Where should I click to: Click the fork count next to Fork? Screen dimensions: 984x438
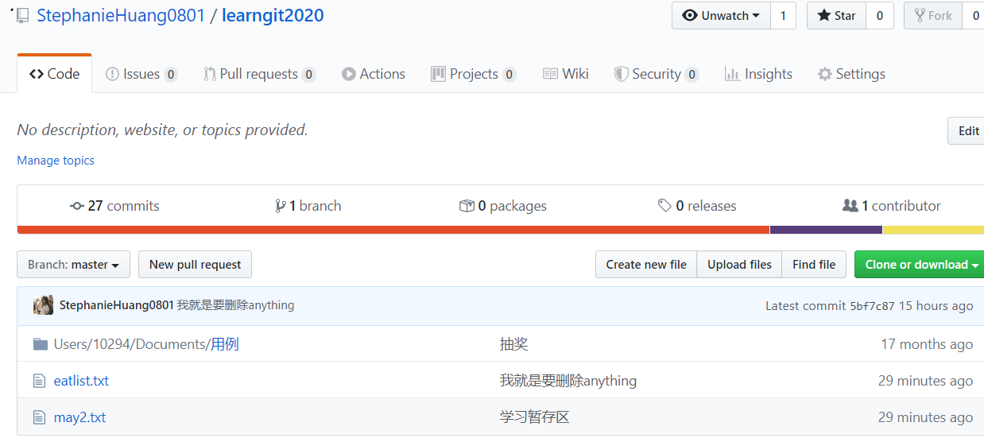pos(974,16)
